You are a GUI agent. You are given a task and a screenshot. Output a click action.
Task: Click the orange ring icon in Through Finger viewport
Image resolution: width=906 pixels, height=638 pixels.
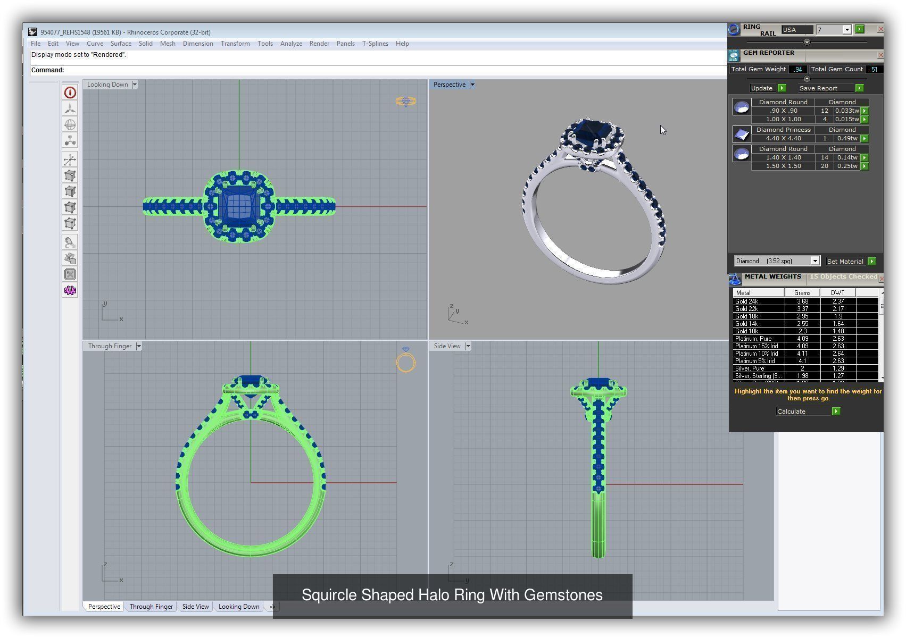click(x=406, y=360)
